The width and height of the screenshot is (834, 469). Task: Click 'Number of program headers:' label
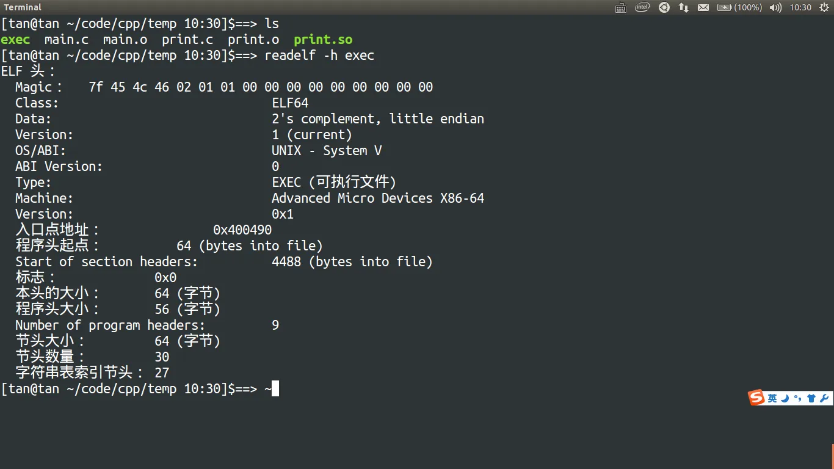[111, 325]
